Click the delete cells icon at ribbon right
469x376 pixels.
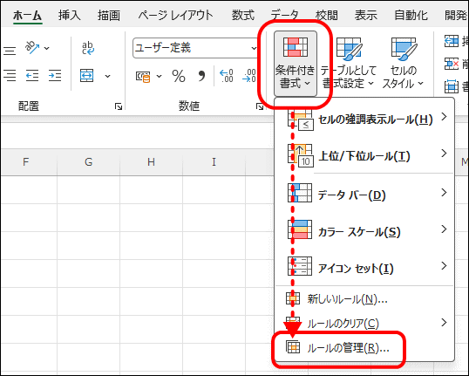452,64
